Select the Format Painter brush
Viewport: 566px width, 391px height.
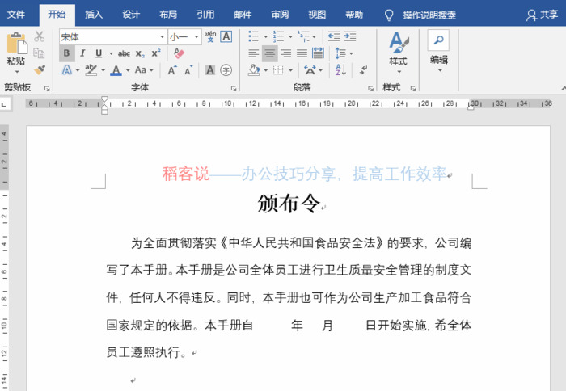40,69
